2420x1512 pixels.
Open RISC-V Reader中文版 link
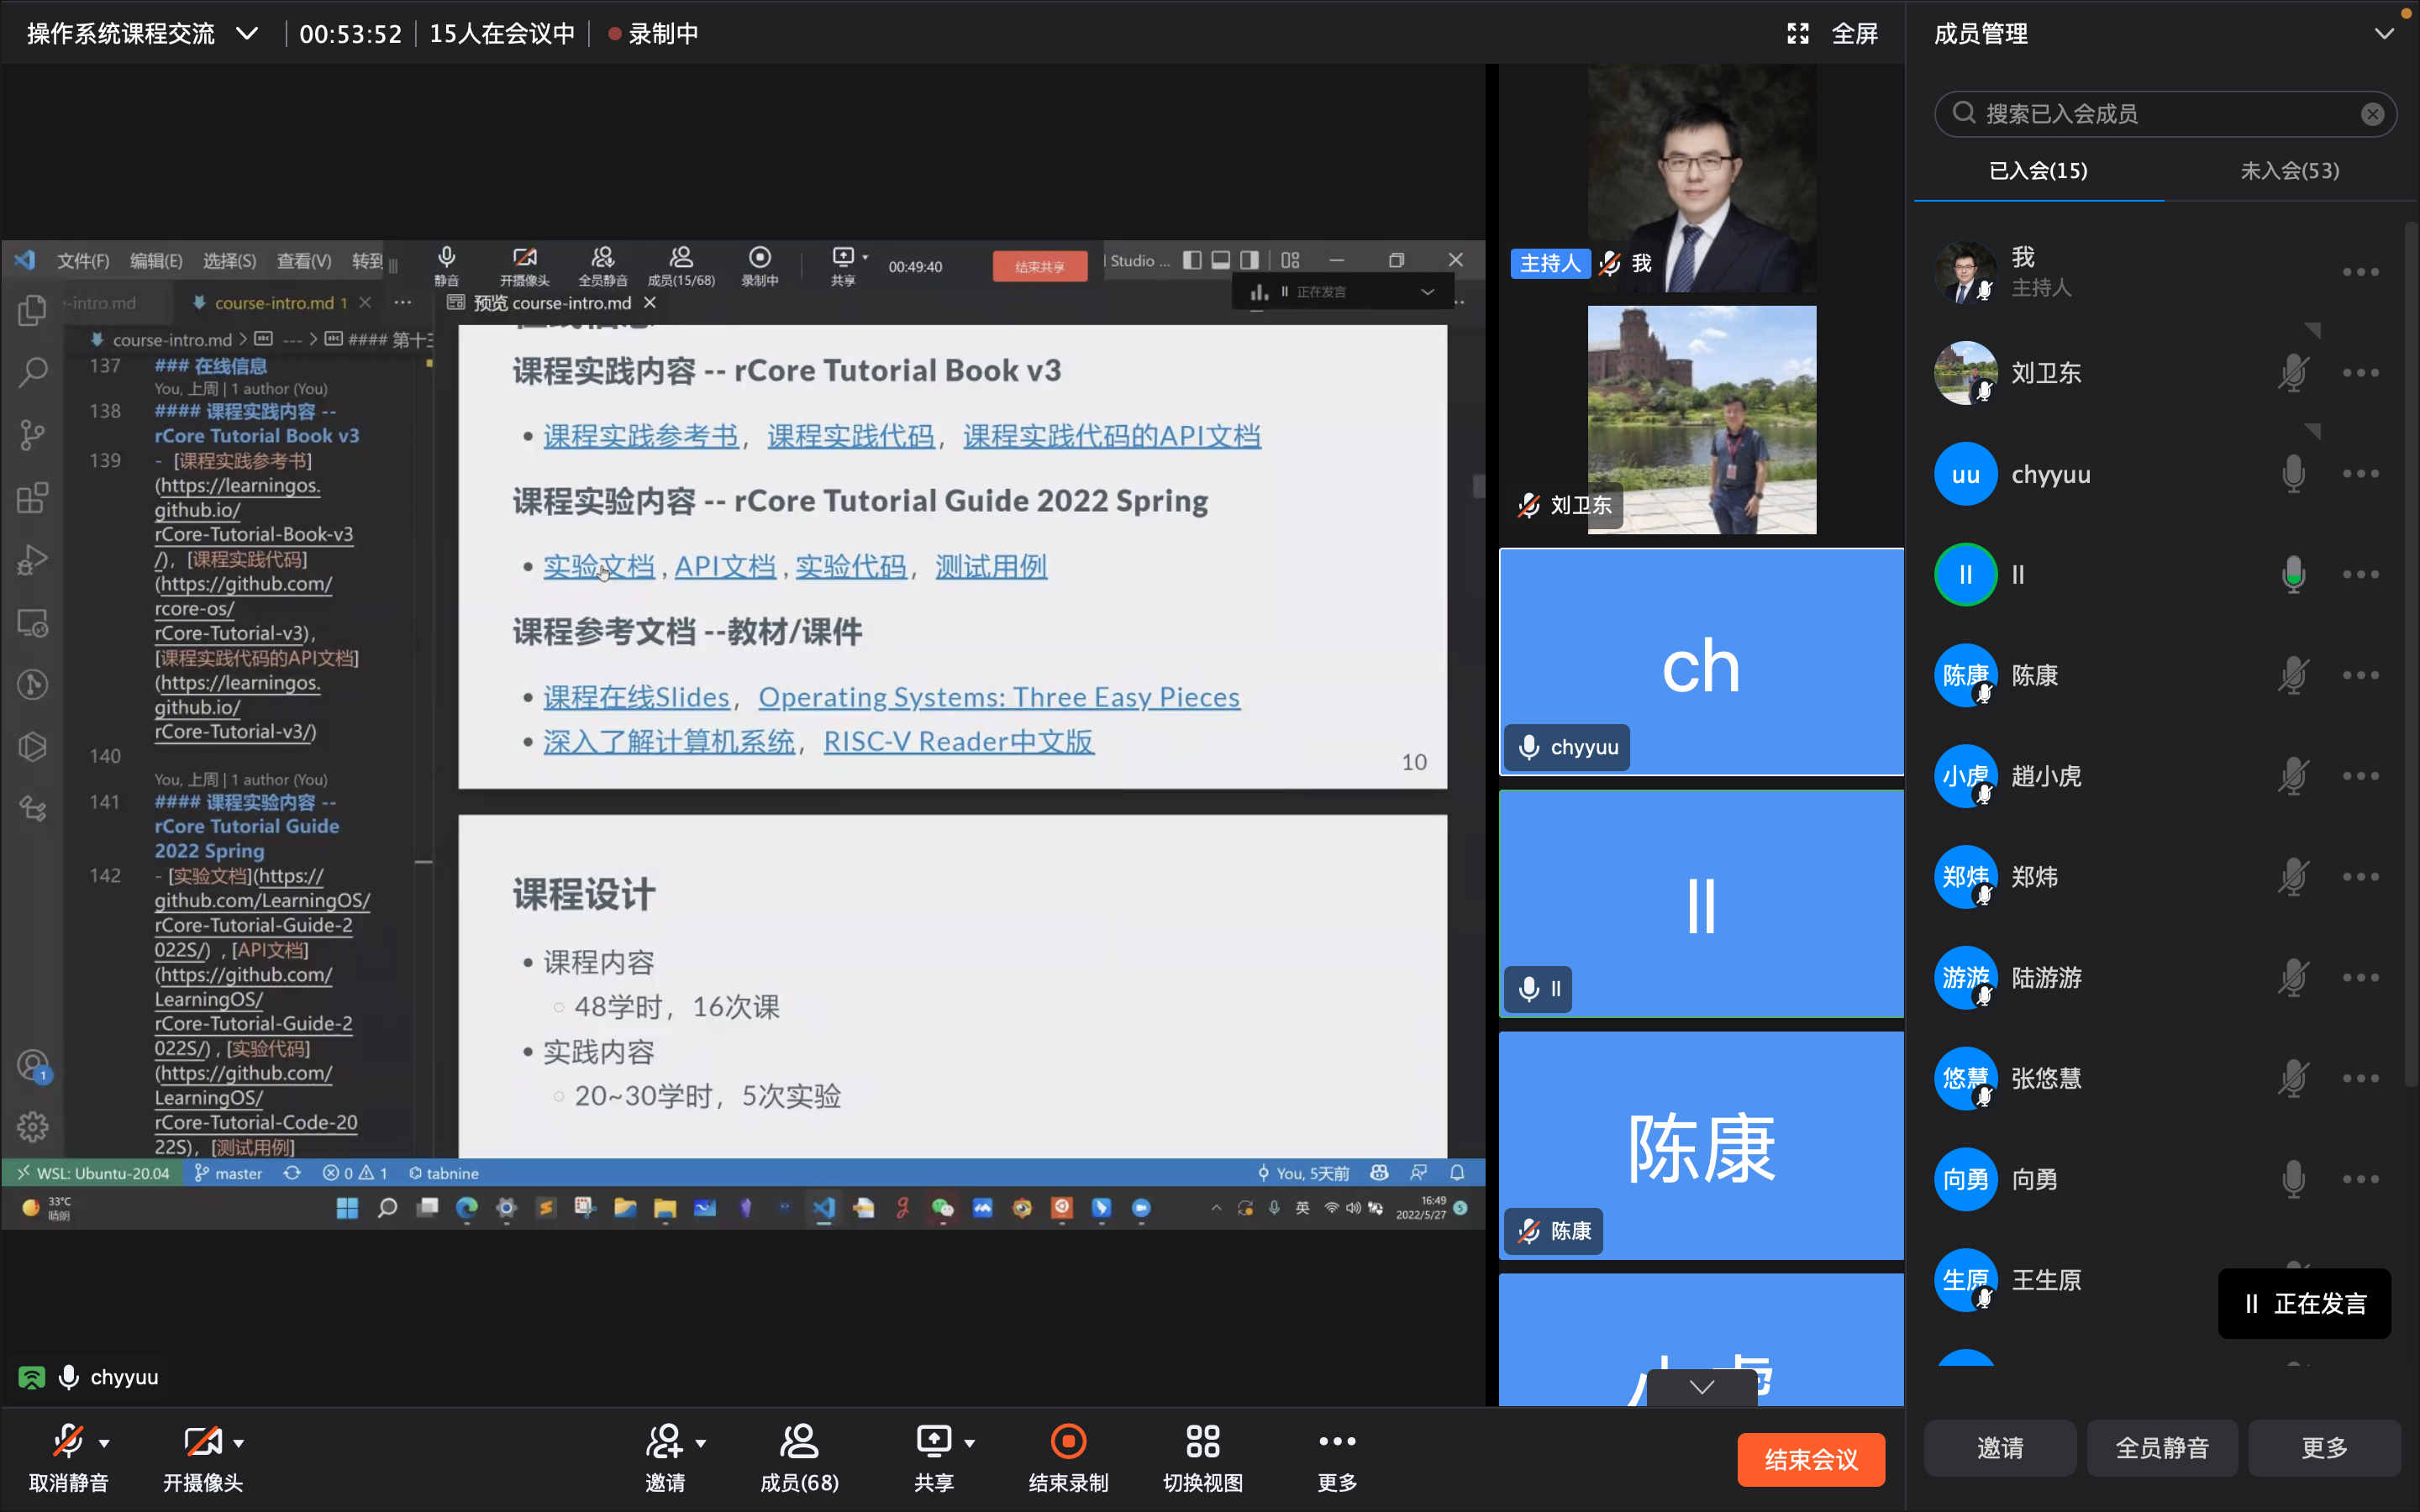958,742
